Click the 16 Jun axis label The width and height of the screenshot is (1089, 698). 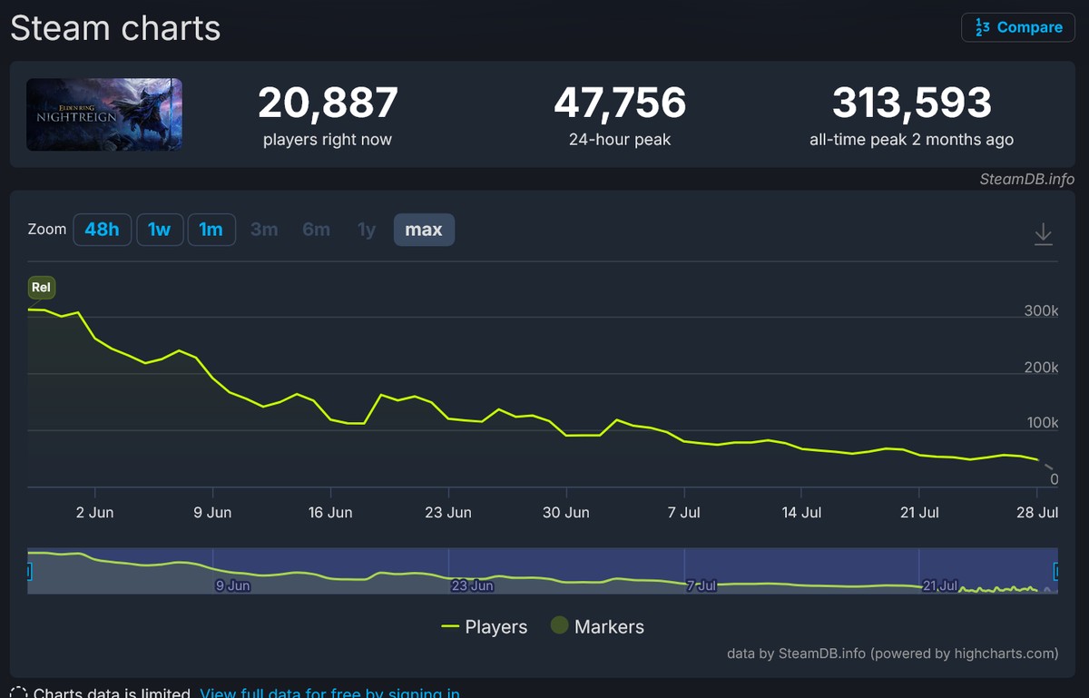329,512
